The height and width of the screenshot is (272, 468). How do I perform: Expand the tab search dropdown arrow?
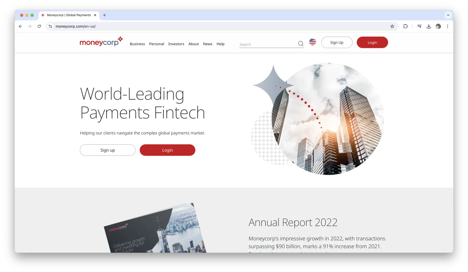[448, 15]
